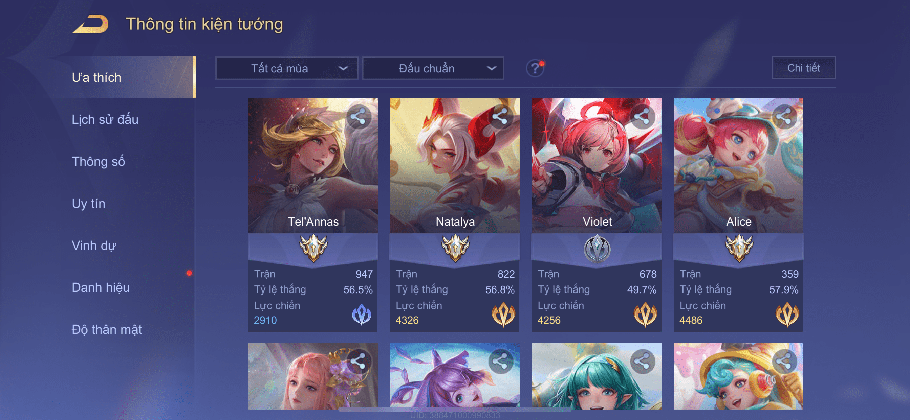Viewport: 910px width, 420px height.
Task: Open the Thông số tab
Action: coord(98,161)
